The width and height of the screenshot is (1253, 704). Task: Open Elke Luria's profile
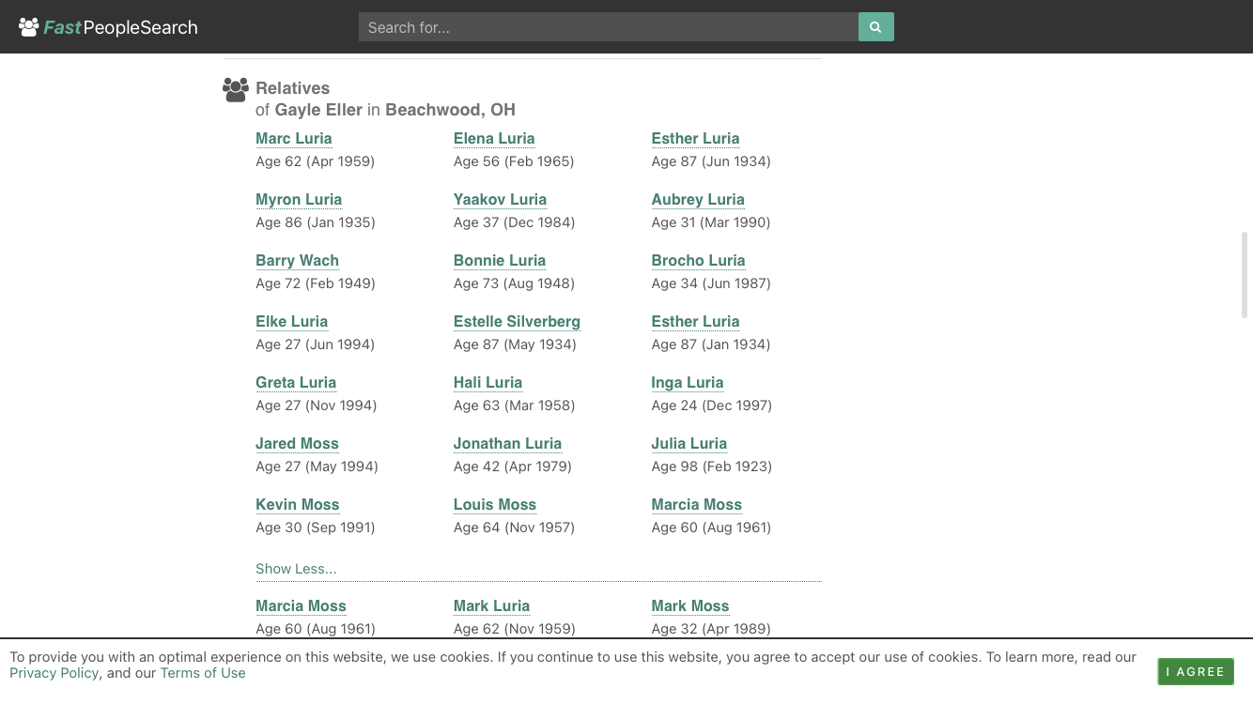[291, 321]
